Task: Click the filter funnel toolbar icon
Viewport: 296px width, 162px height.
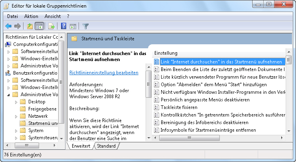Action: point(85,26)
